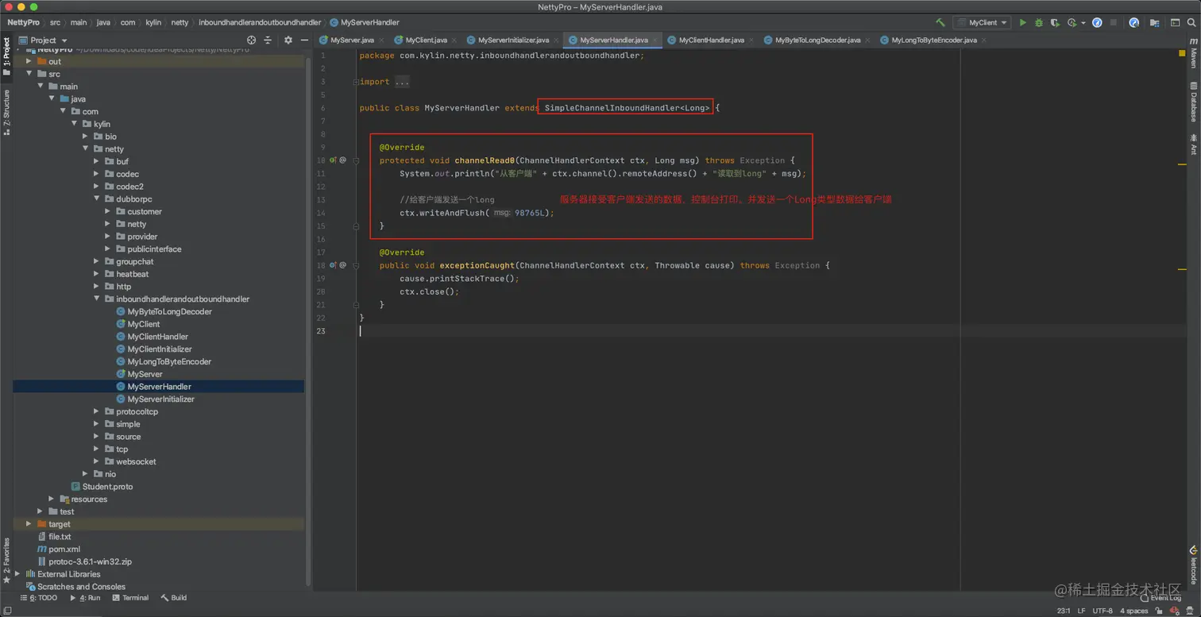
Task: Click the override gutter icon on line 10
Action: click(334, 160)
